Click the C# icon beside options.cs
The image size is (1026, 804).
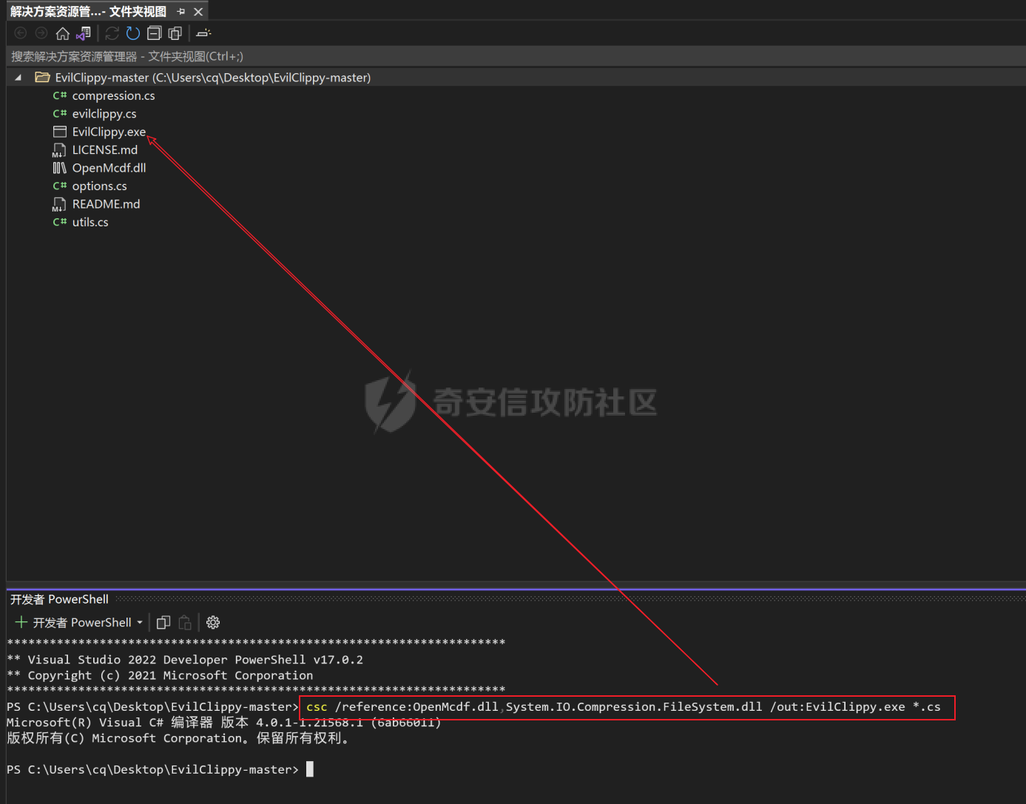(x=60, y=186)
